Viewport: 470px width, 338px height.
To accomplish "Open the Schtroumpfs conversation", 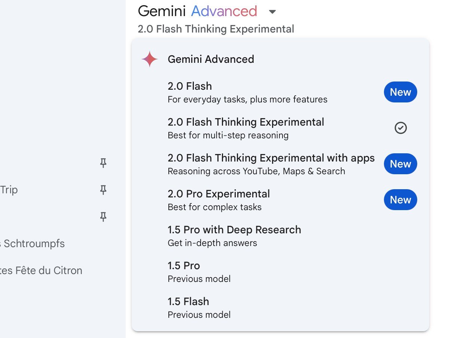I will [x=32, y=244].
